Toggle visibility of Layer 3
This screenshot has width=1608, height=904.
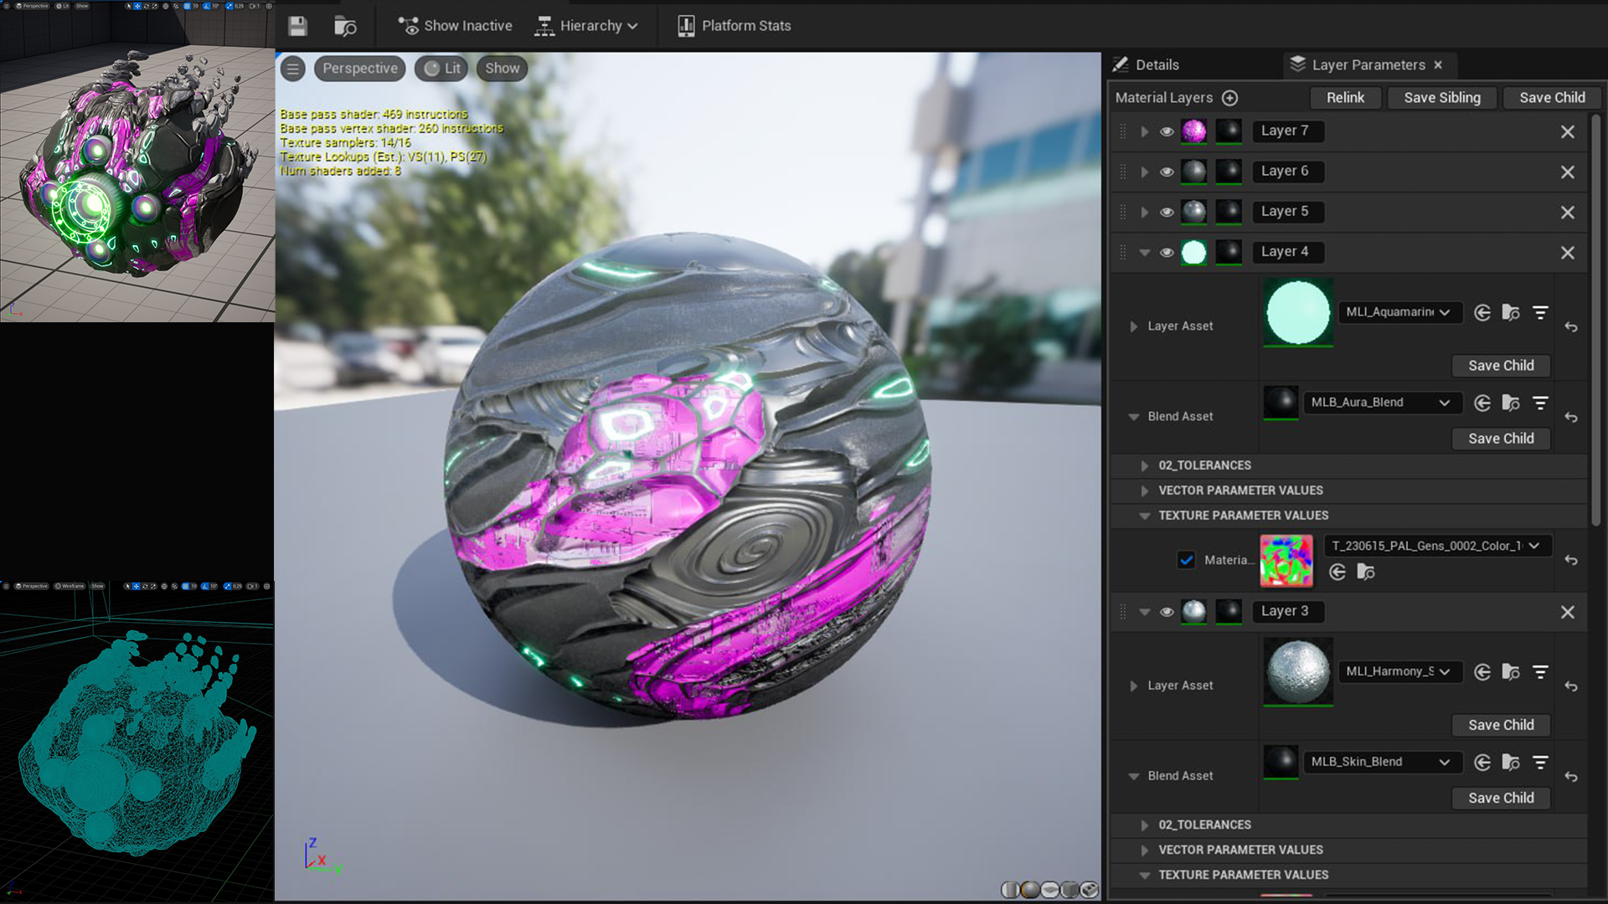pyautogui.click(x=1167, y=612)
